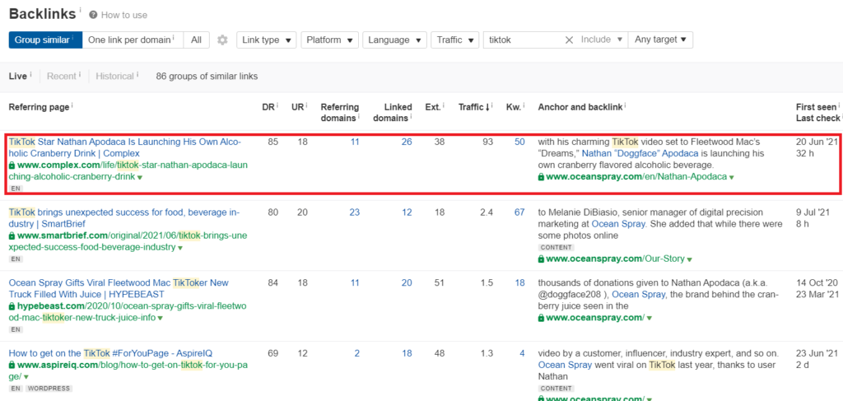Click referring domains value 23
Image resolution: width=843 pixels, height=401 pixels.
point(354,212)
